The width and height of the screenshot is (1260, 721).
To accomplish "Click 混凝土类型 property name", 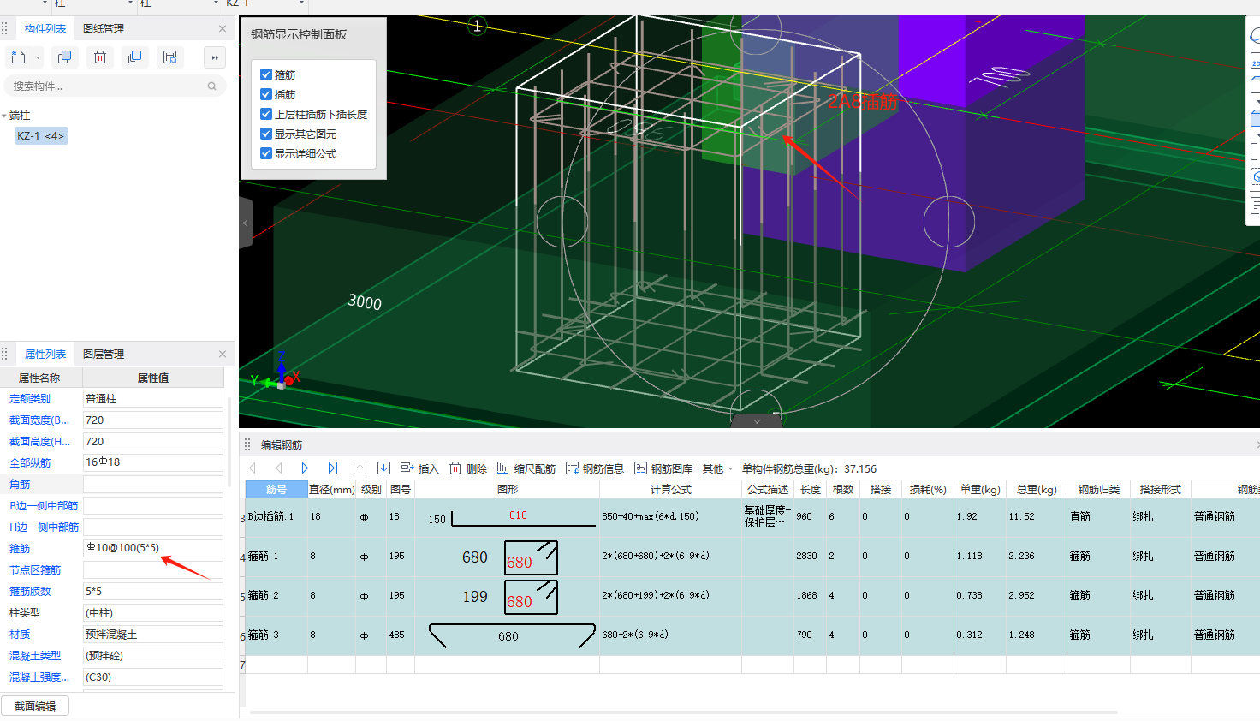I will click(35, 656).
